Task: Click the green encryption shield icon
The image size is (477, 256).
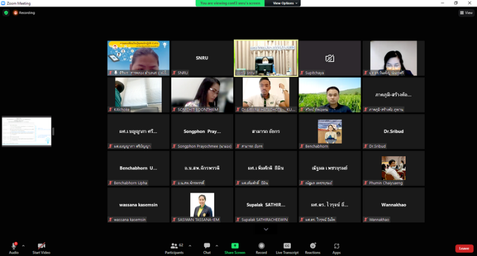Action: (6, 13)
